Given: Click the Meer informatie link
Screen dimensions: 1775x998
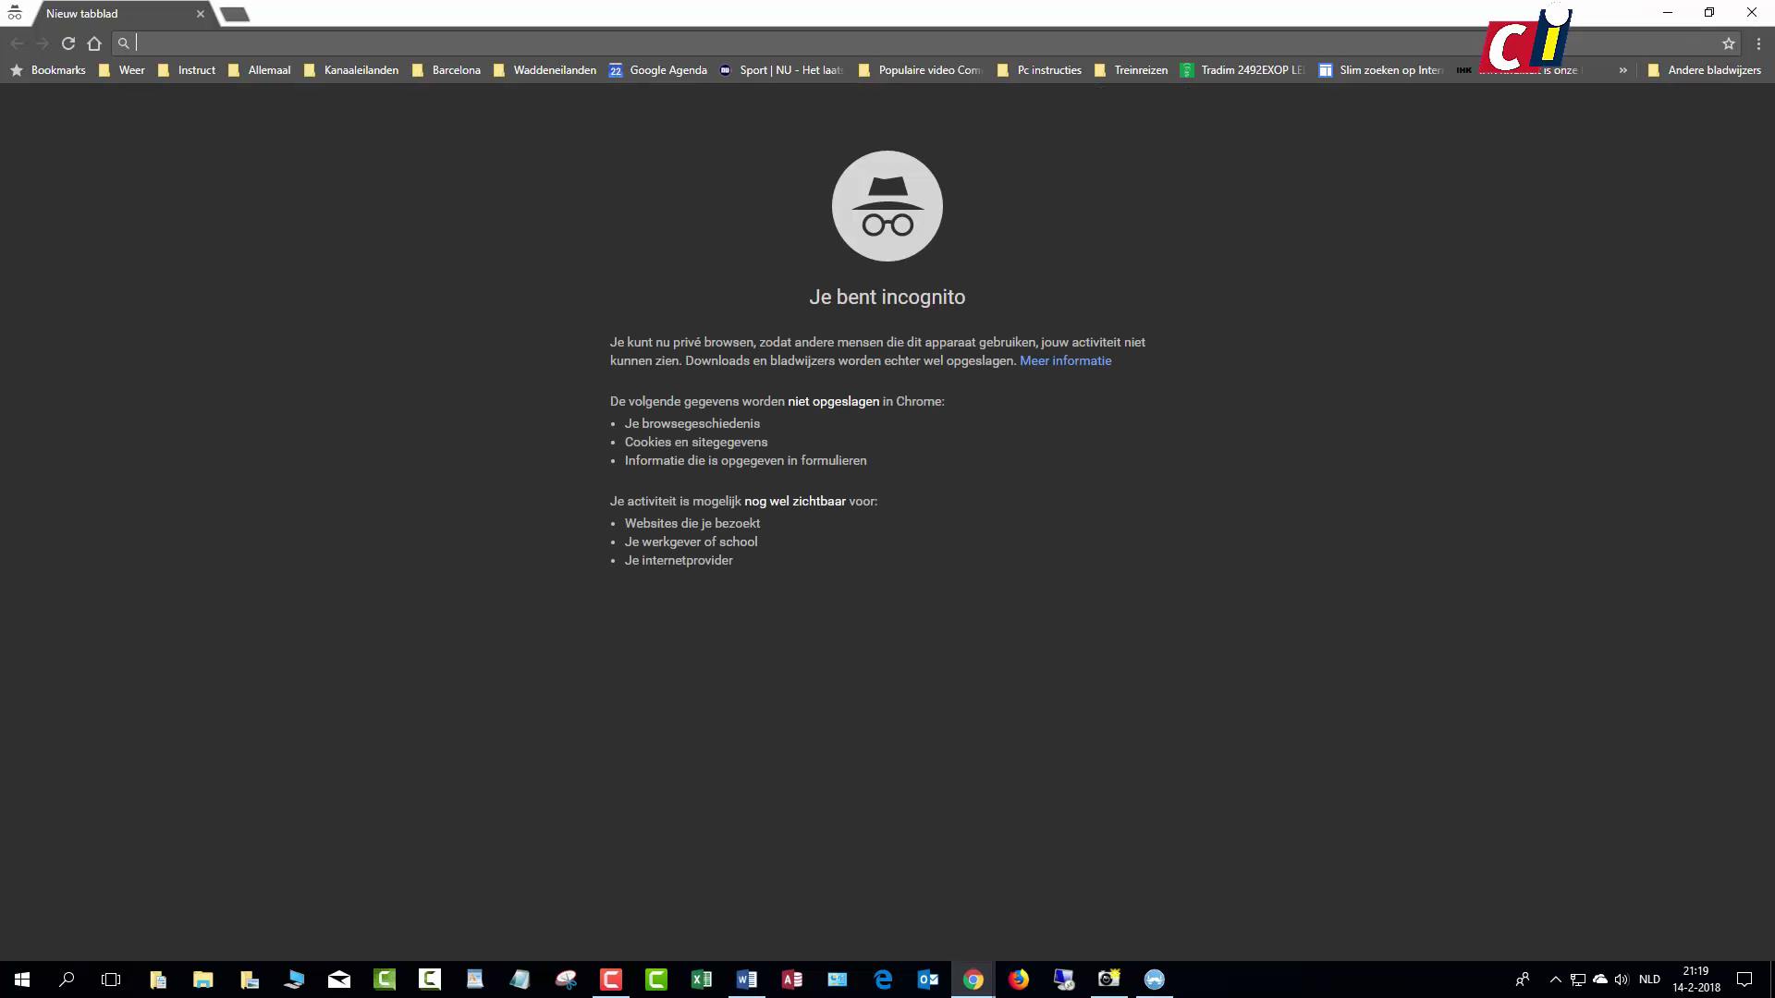Looking at the screenshot, I should [1065, 361].
